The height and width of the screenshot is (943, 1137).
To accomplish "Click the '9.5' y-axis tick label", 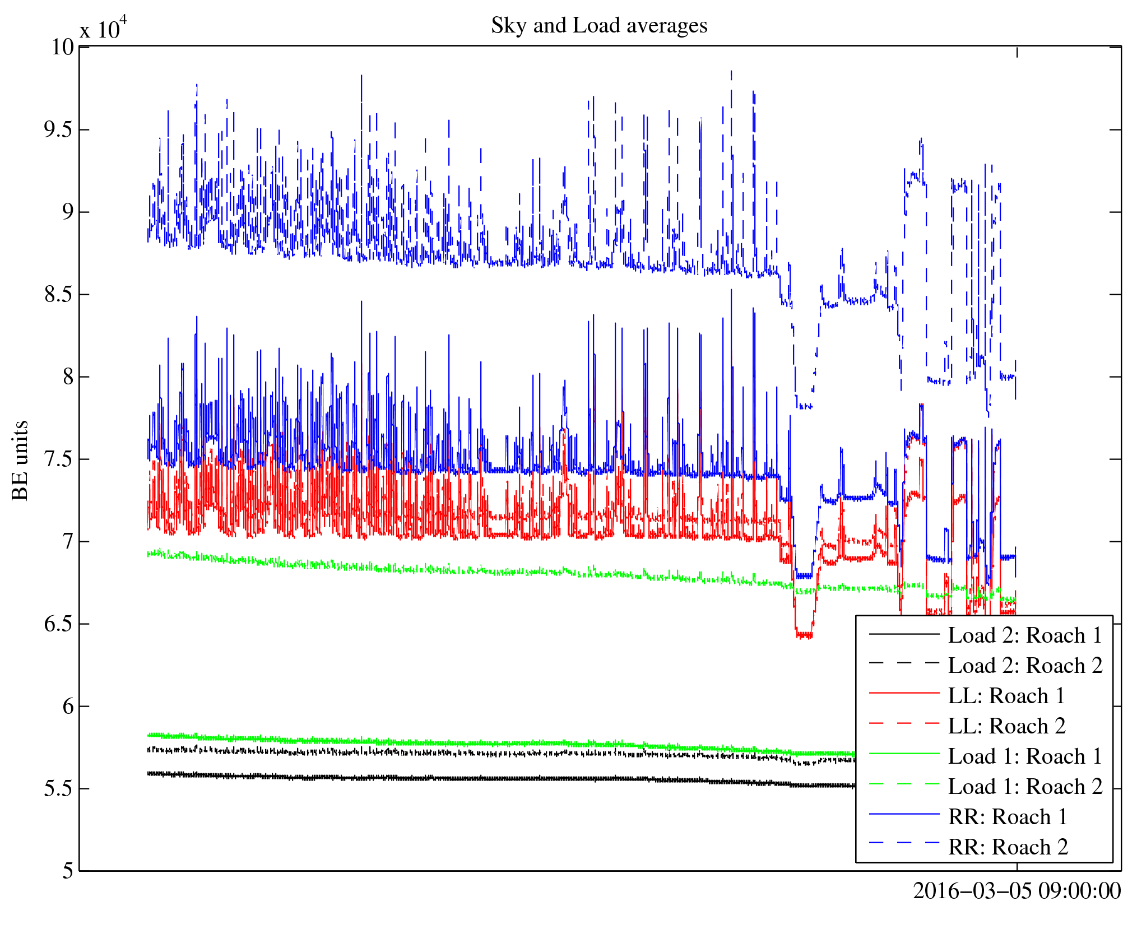I will (58, 130).
